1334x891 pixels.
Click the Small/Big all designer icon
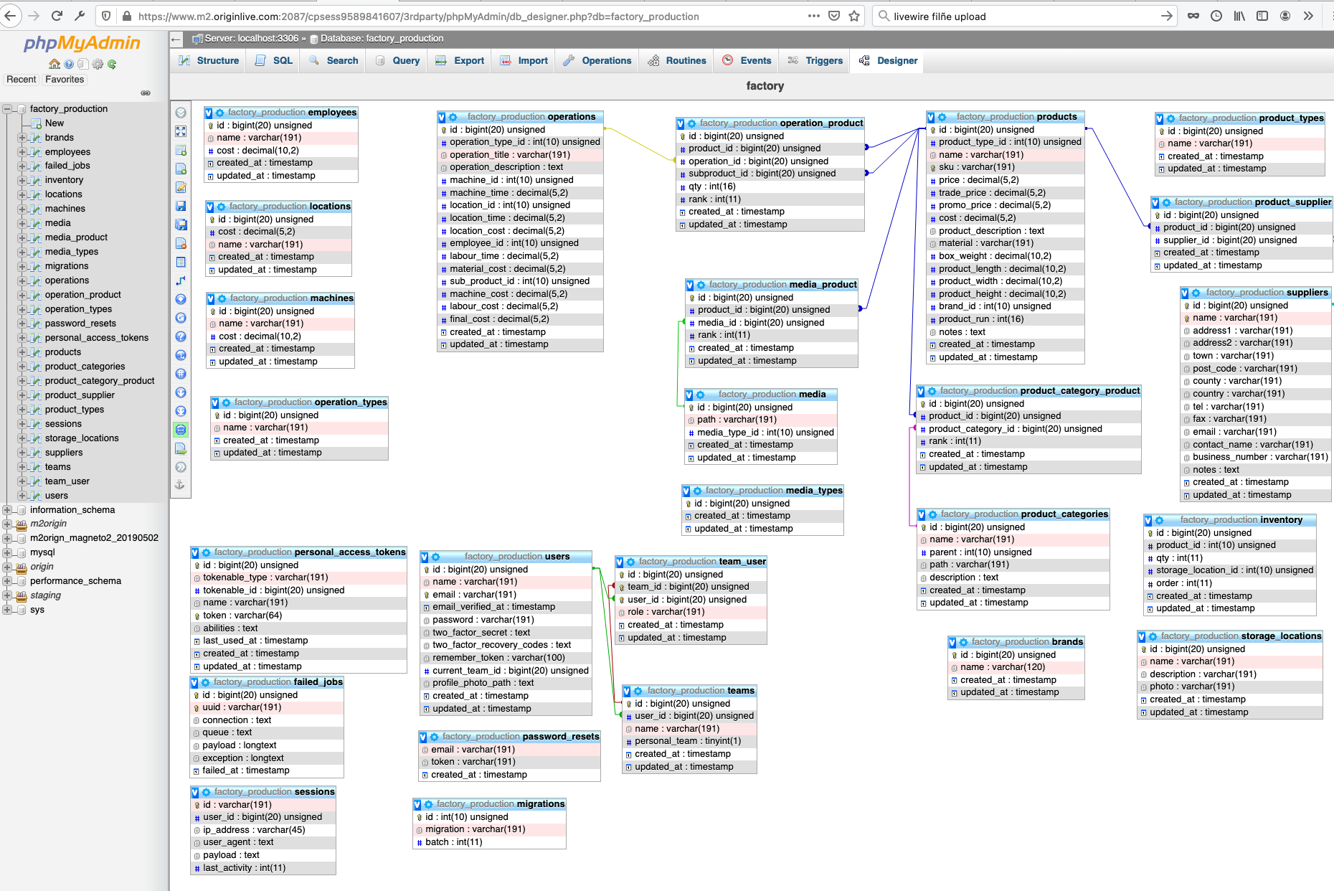click(x=181, y=392)
